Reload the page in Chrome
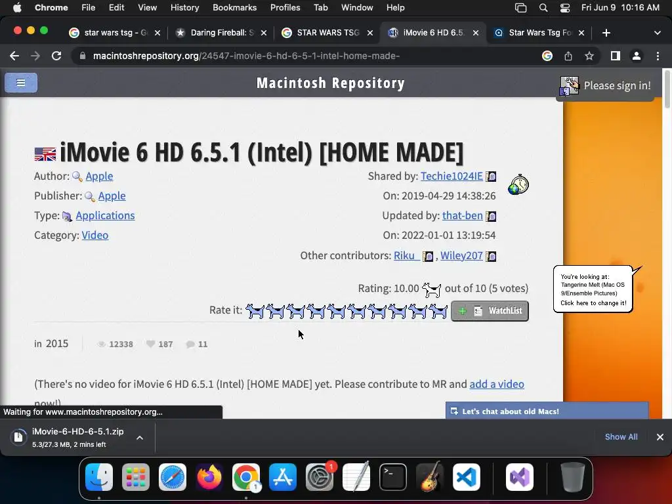The height and width of the screenshot is (504, 672). tap(56, 56)
